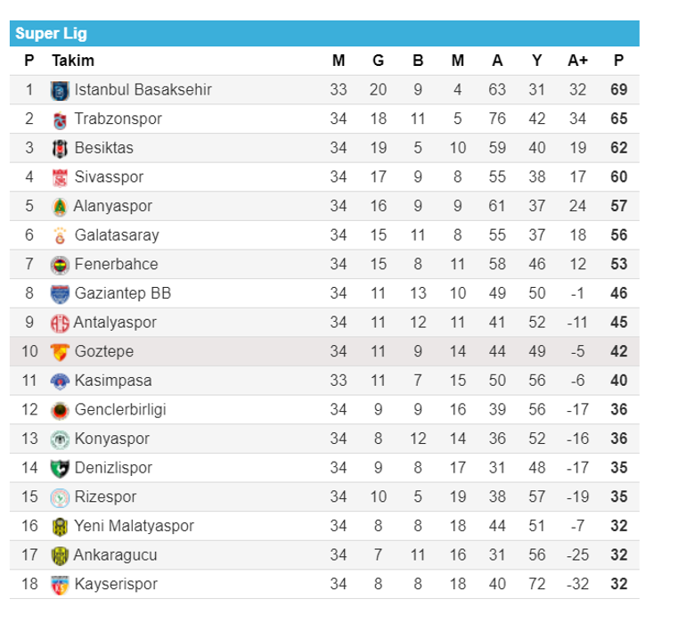The height and width of the screenshot is (632, 686).
Task: Open the Kasimpasa team name link
Action: coord(112,381)
